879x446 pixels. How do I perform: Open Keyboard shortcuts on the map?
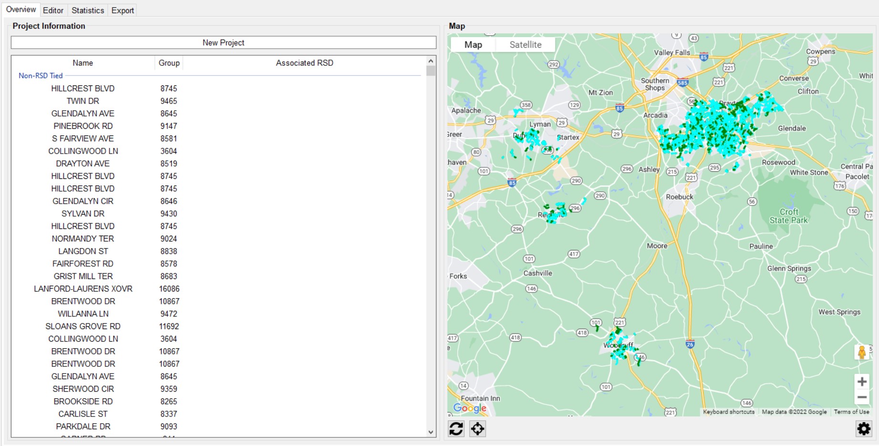(x=728, y=412)
